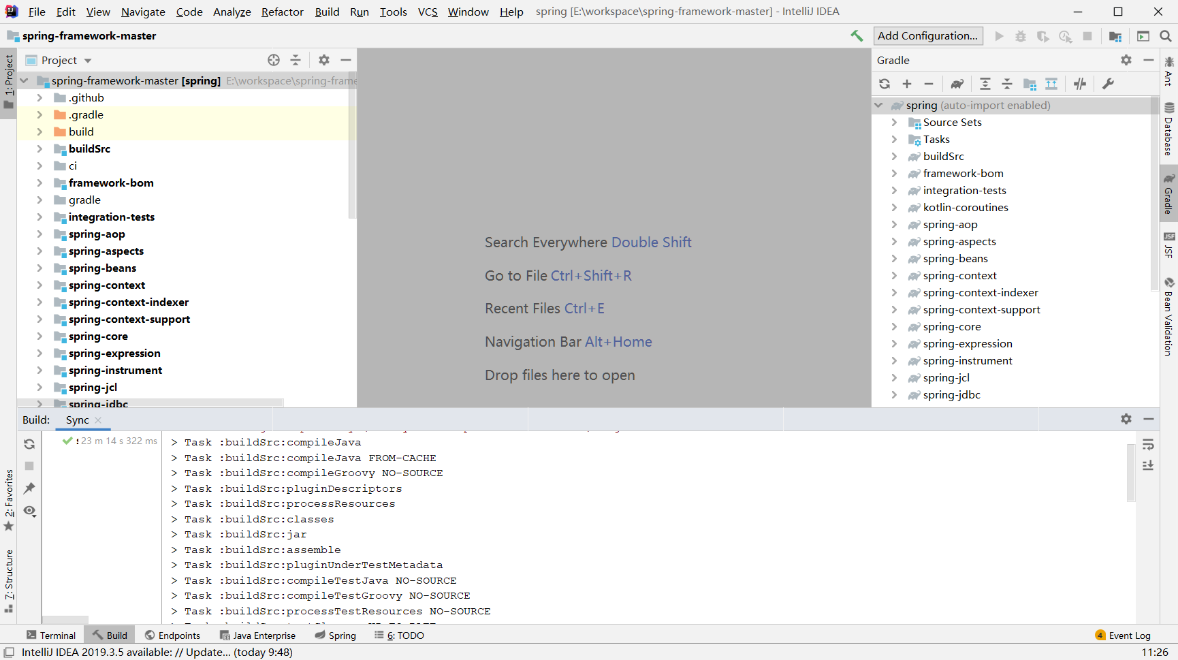Open Java Enterprise tool window

pos(257,635)
